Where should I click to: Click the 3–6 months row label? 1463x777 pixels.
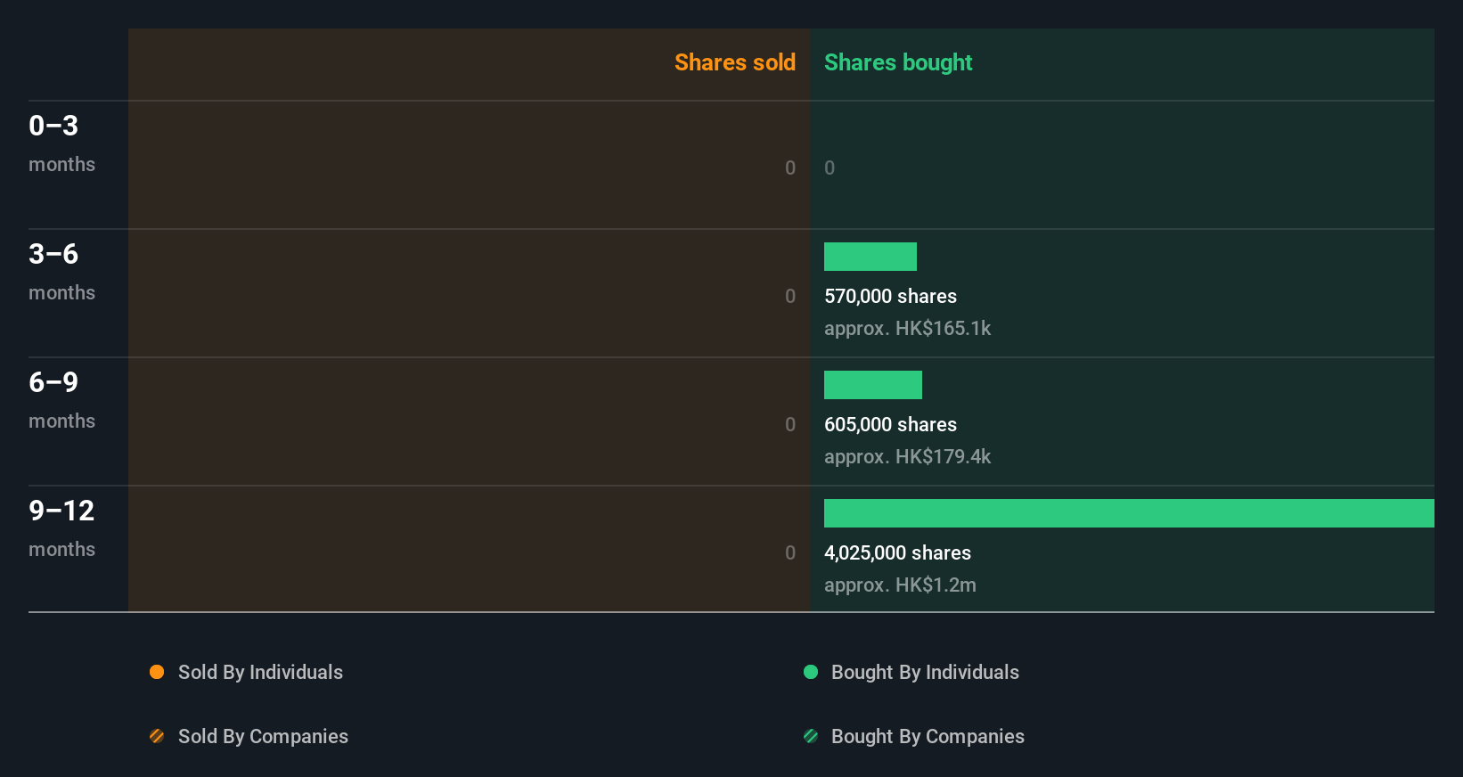click(x=61, y=272)
